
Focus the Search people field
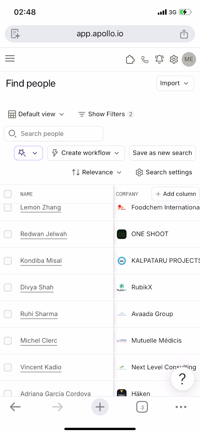[x=54, y=134]
